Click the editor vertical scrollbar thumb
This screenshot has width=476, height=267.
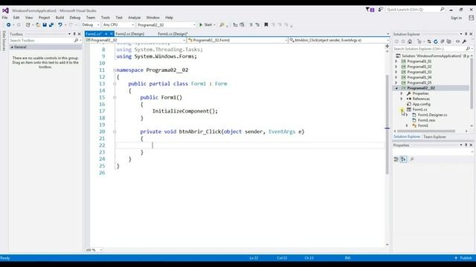click(387, 124)
